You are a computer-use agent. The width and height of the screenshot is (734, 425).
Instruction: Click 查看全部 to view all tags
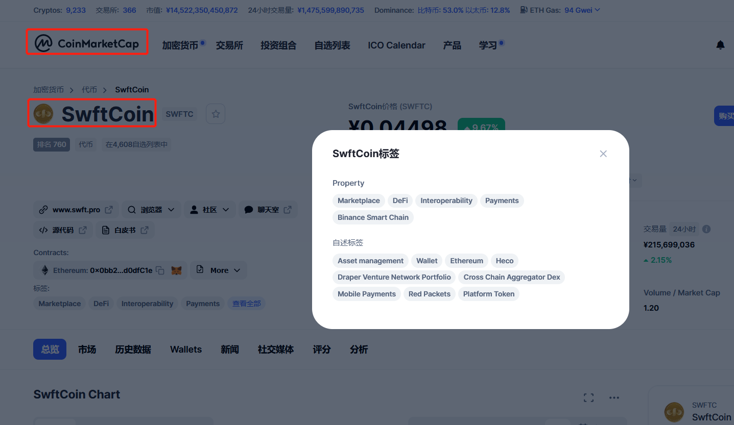point(247,304)
